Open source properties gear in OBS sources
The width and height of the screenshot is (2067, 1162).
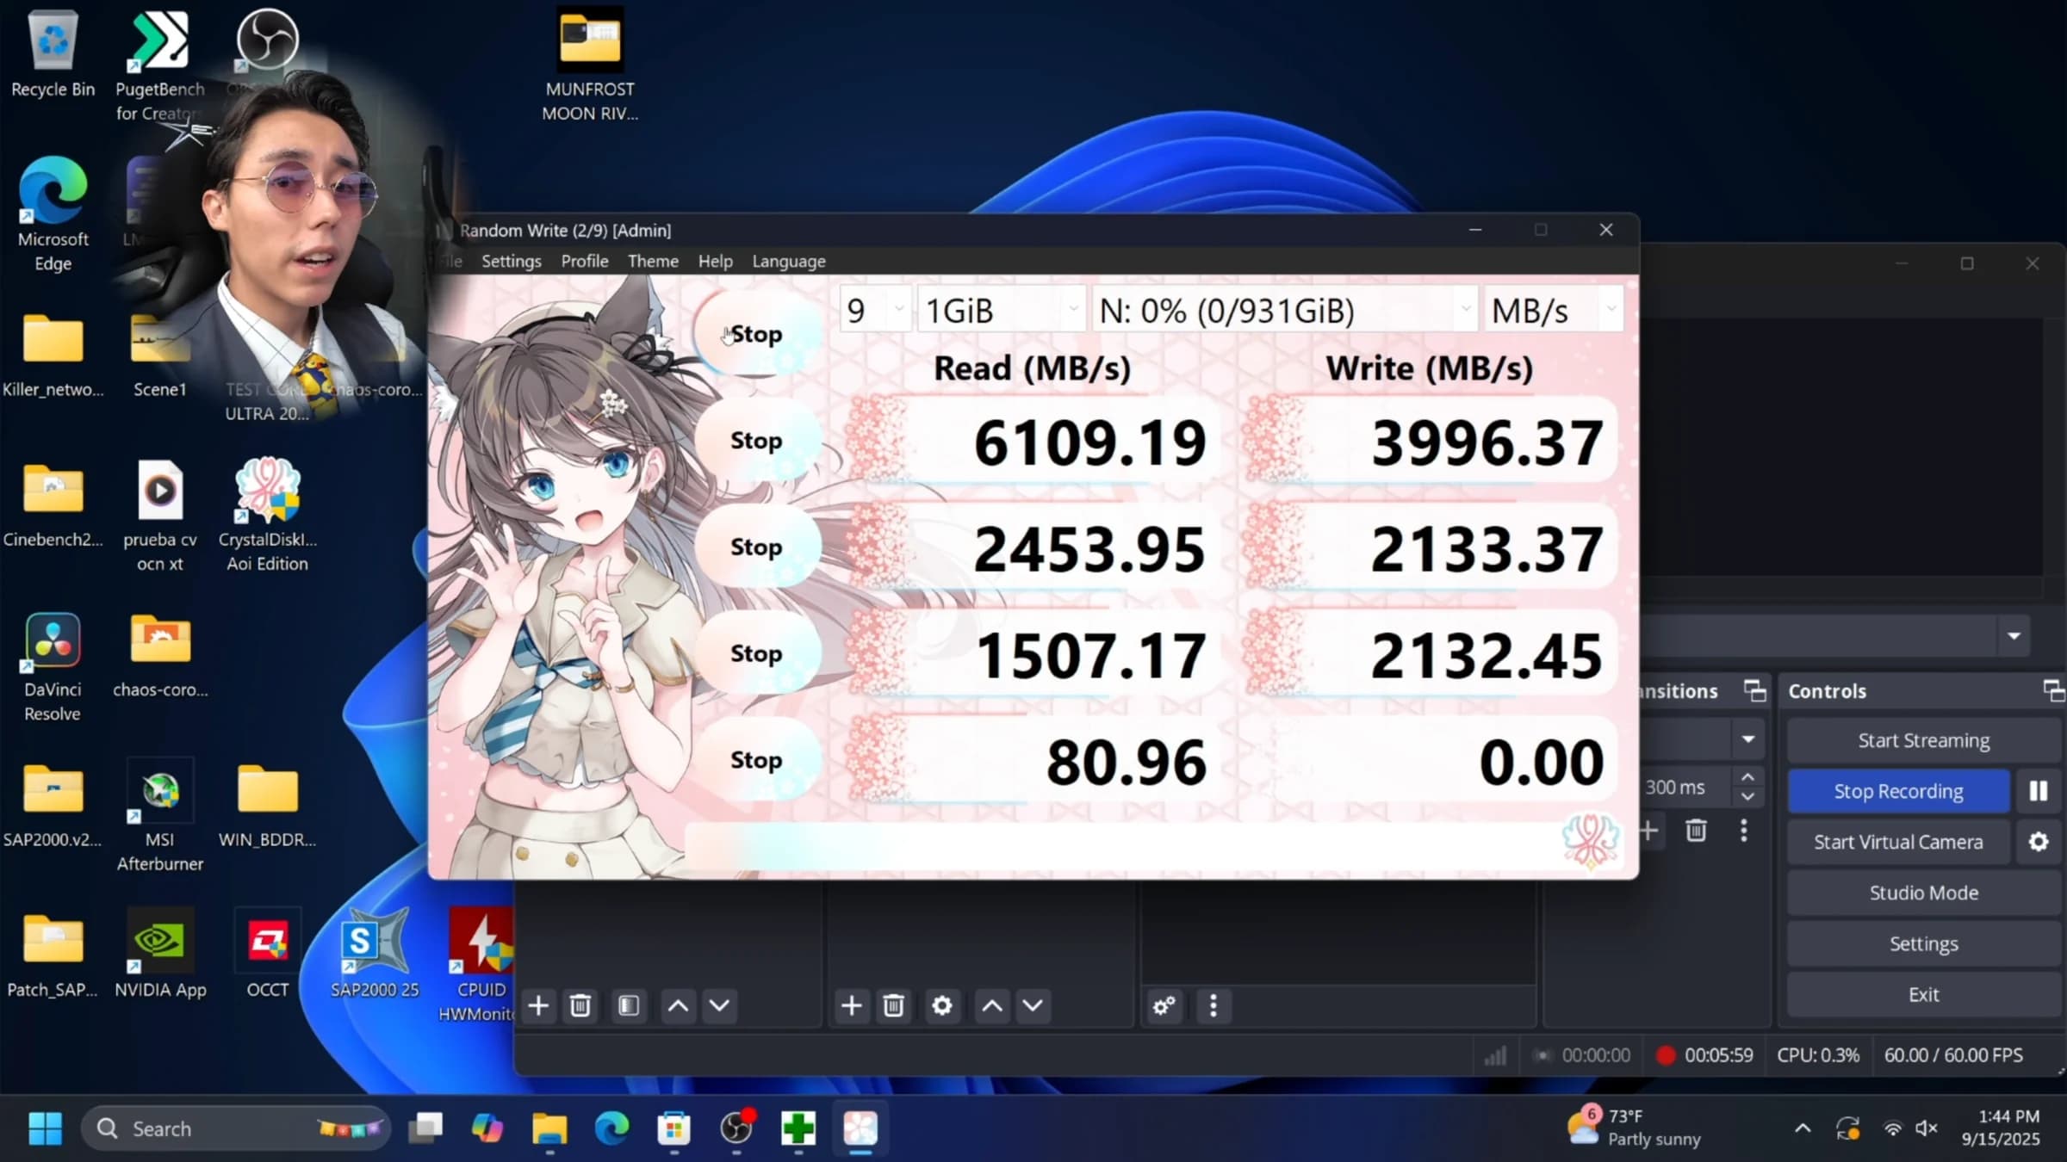tap(942, 1005)
